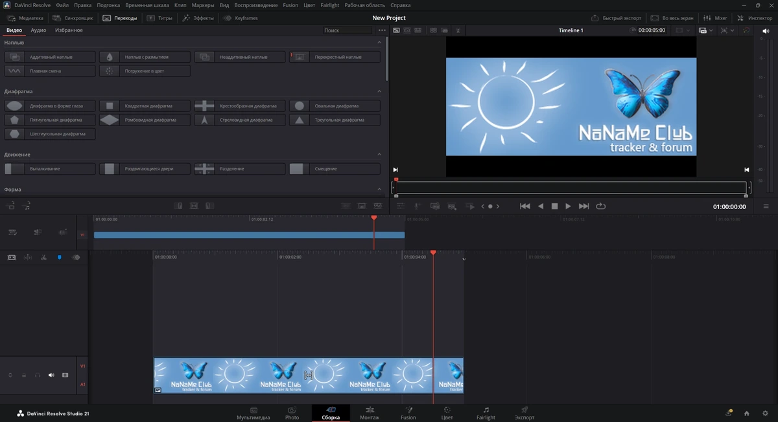Viewport: 778px width, 422px height.
Task: Choose the Треугольная диафрагма transition
Action: [335, 120]
